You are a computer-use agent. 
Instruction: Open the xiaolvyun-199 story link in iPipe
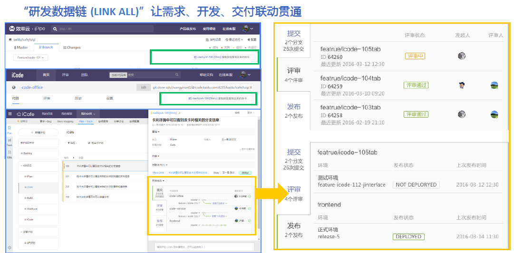224,57
